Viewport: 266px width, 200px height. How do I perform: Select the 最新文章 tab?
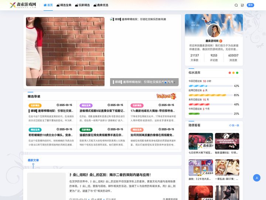click(33, 160)
